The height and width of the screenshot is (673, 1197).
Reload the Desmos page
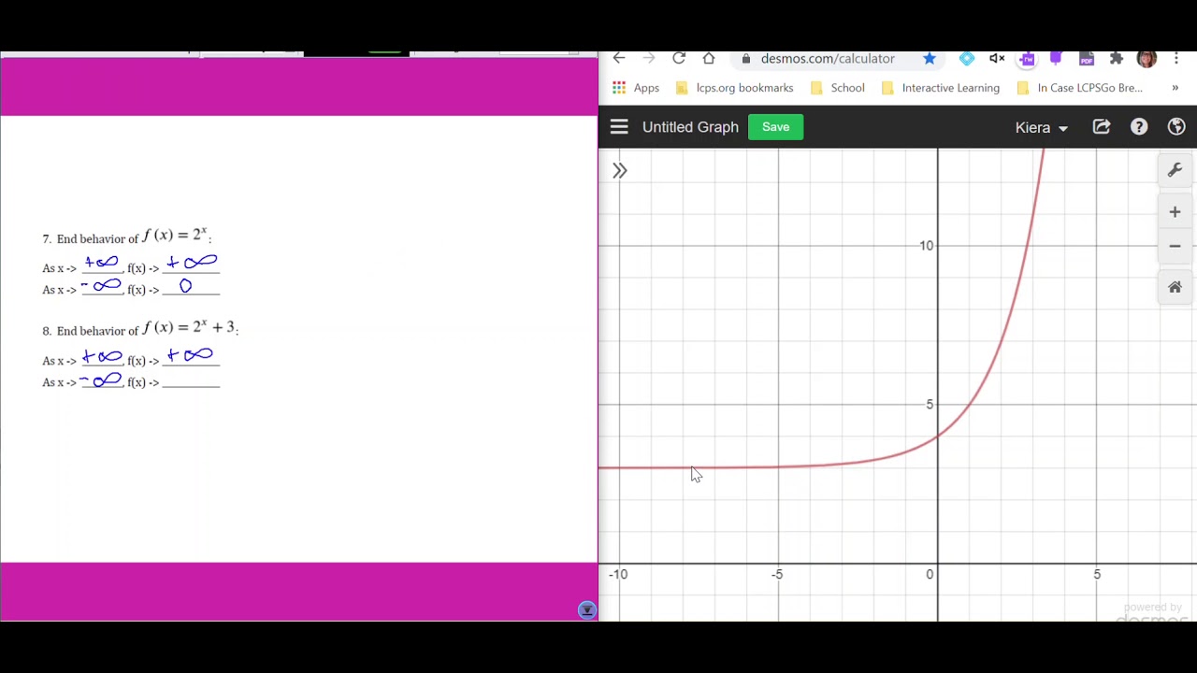coord(679,59)
